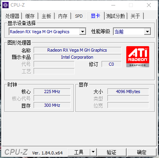Open the 測試分數 tab

point(116,16)
